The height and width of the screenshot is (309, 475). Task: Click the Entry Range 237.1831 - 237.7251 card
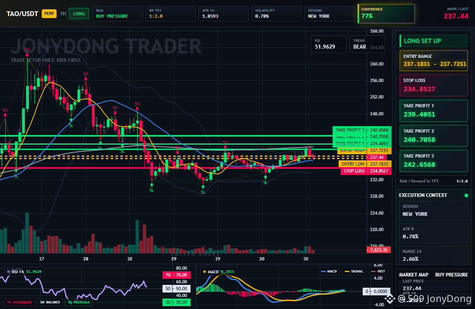pyautogui.click(x=434, y=61)
